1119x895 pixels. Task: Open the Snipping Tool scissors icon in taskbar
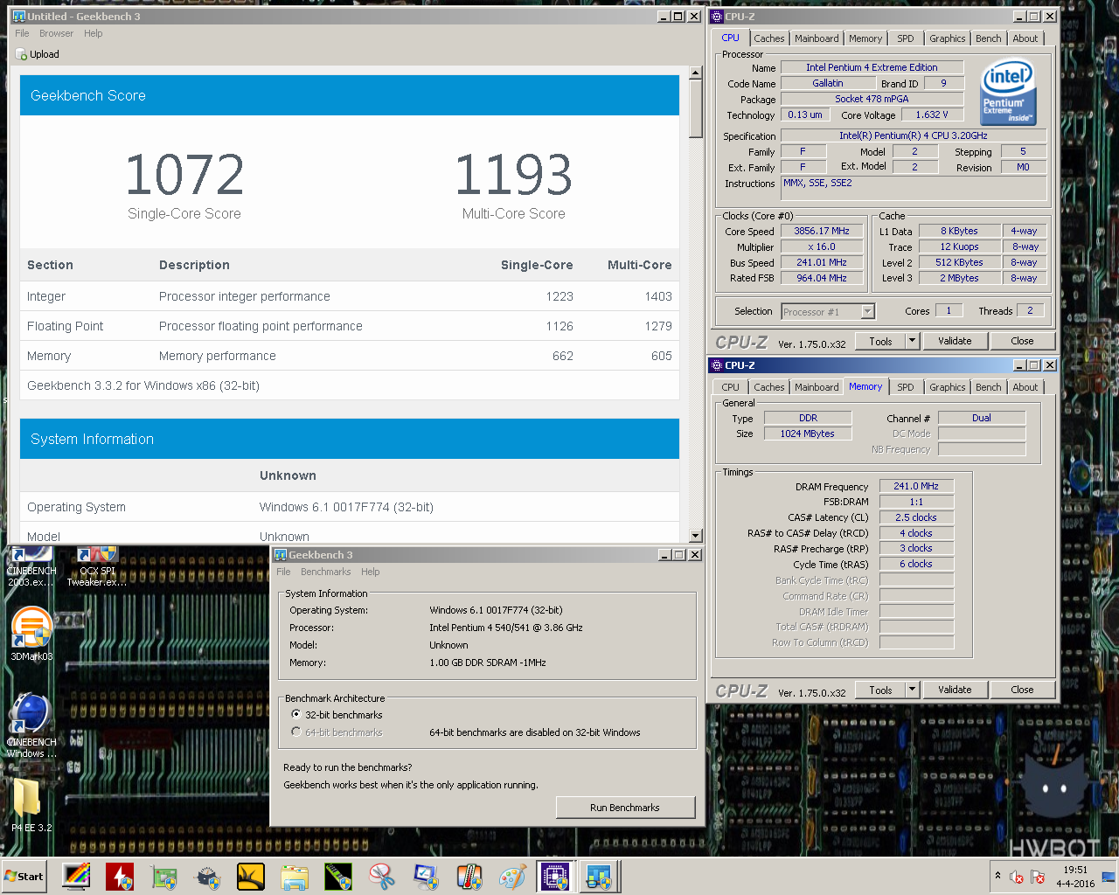382,876
